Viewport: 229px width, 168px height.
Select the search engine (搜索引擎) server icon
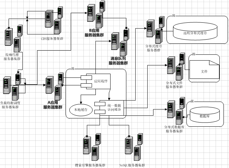[91, 147]
